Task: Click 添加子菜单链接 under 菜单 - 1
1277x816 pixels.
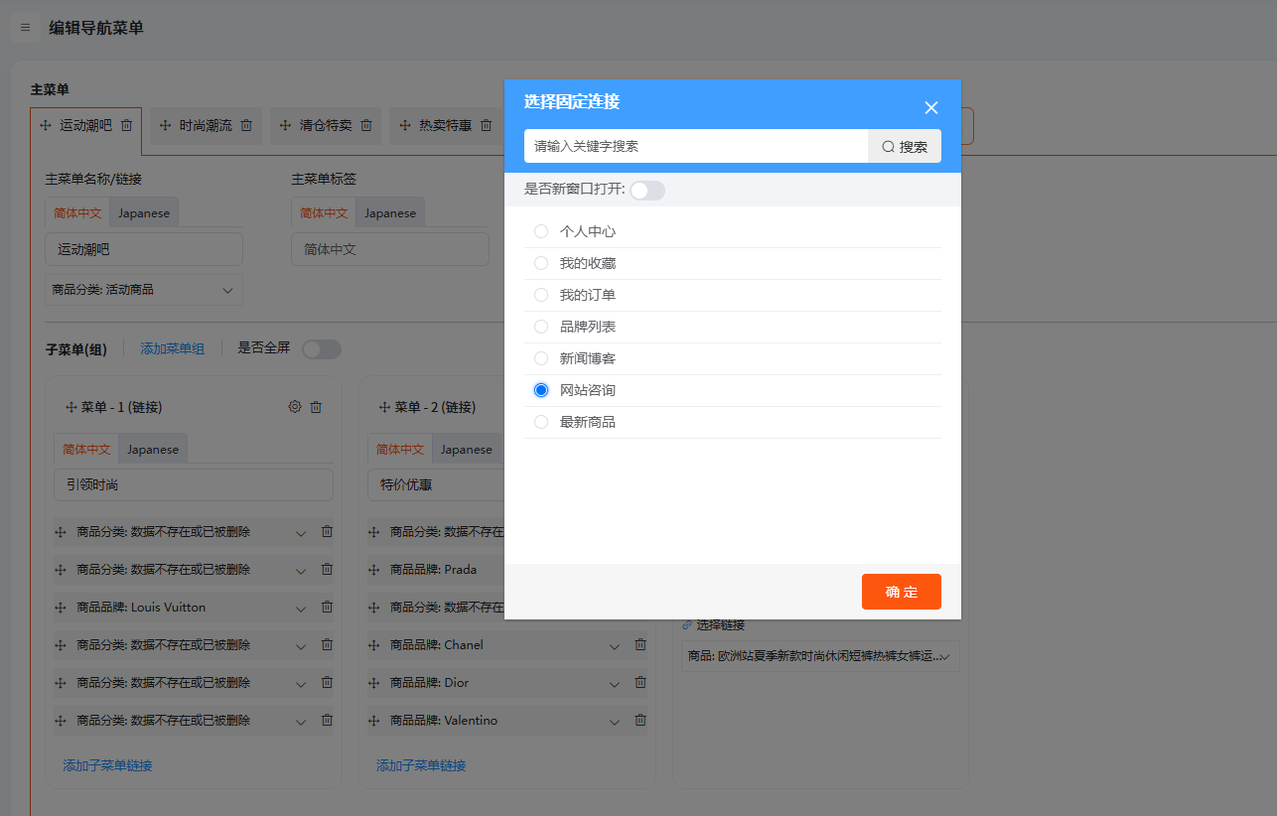Action: [x=108, y=765]
